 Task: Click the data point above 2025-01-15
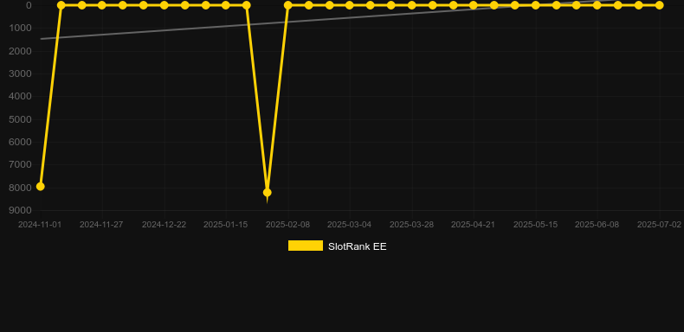tap(225, 5)
